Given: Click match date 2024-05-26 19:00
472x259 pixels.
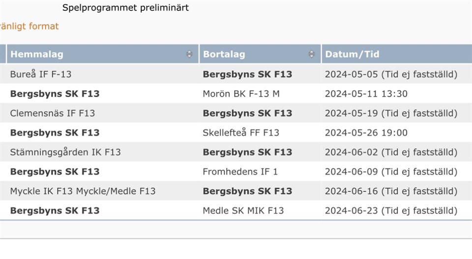Looking at the screenshot, I should point(366,133).
